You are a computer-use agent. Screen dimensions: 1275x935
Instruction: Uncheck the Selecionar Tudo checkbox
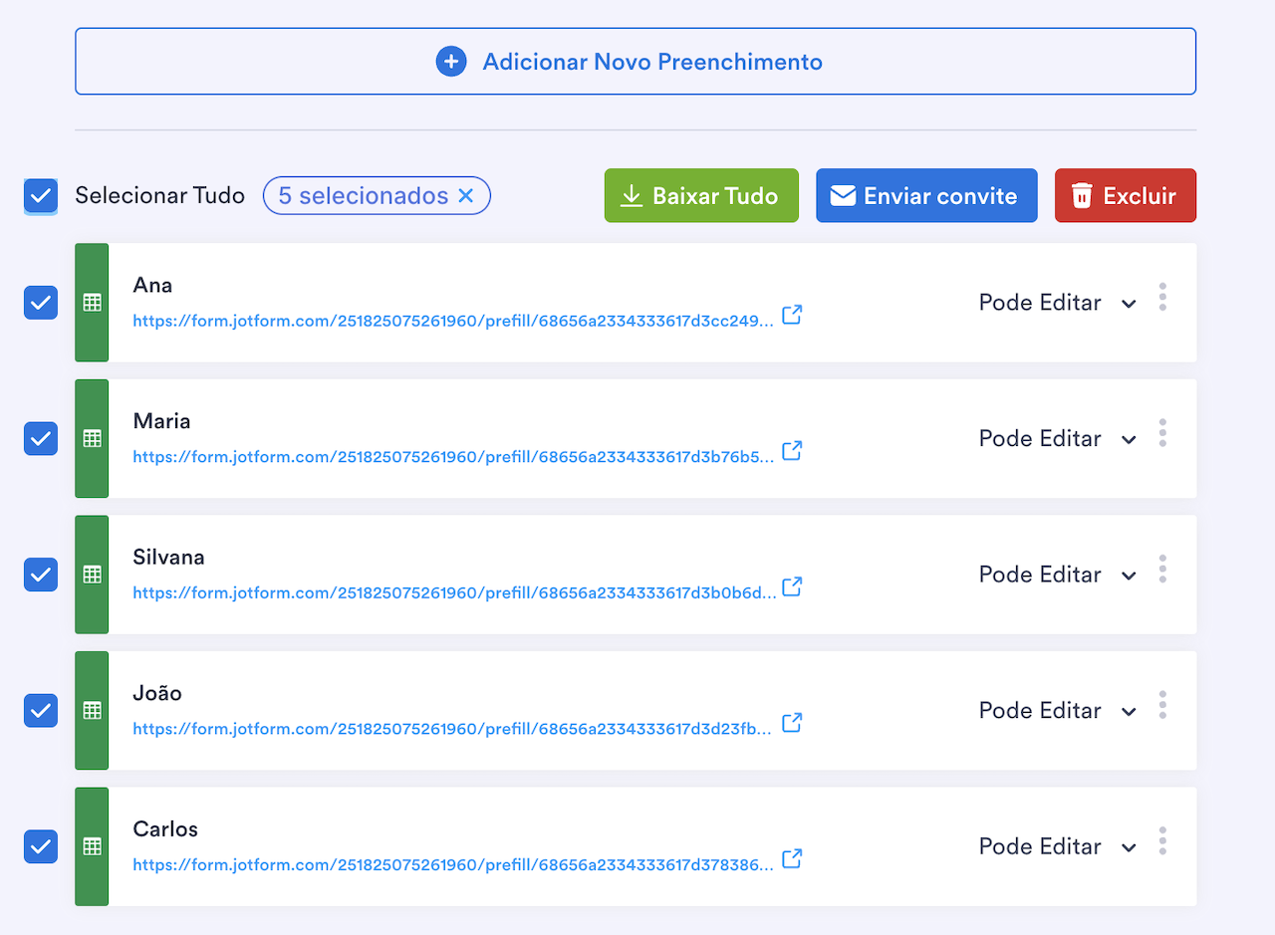40,196
